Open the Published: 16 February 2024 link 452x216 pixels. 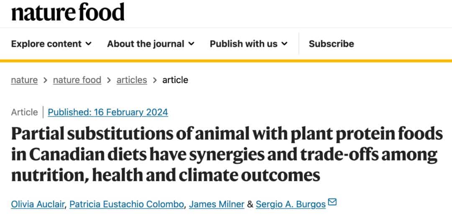pos(108,112)
